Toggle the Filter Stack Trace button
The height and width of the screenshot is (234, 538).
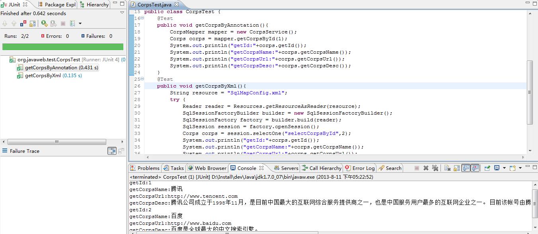(112, 151)
